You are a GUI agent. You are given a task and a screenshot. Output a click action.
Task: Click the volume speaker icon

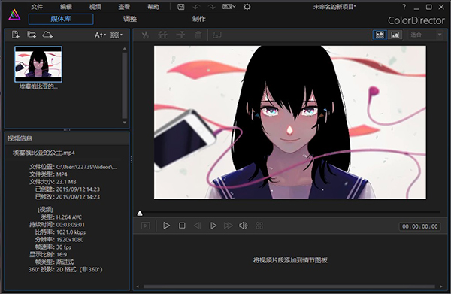(244, 226)
